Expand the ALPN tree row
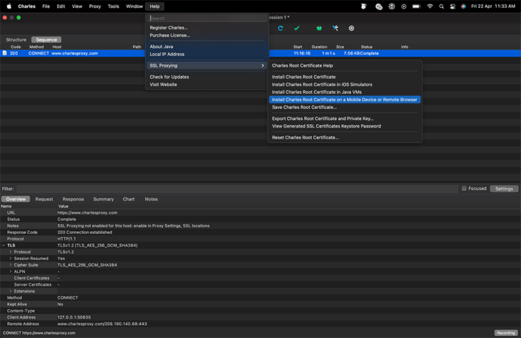The width and height of the screenshot is (521, 338). pos(11,271)
